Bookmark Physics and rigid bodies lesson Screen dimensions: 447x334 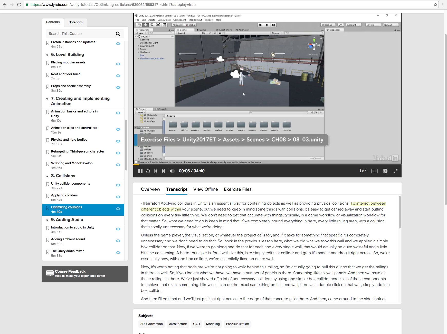click(47, 140)
